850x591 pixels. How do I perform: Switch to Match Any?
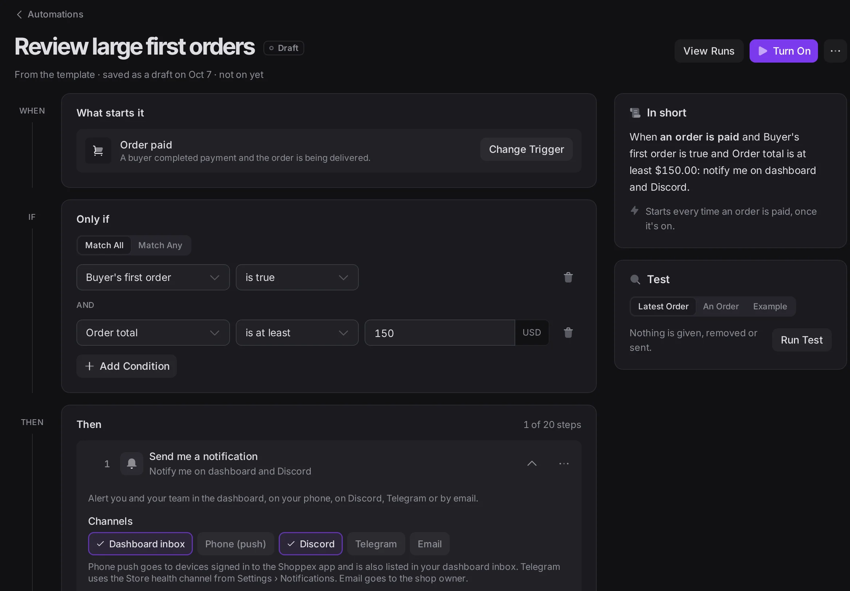160,245
